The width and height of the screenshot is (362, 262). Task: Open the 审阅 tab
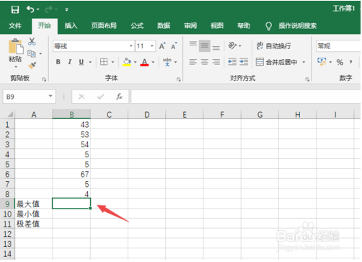[x=190, y=25]
